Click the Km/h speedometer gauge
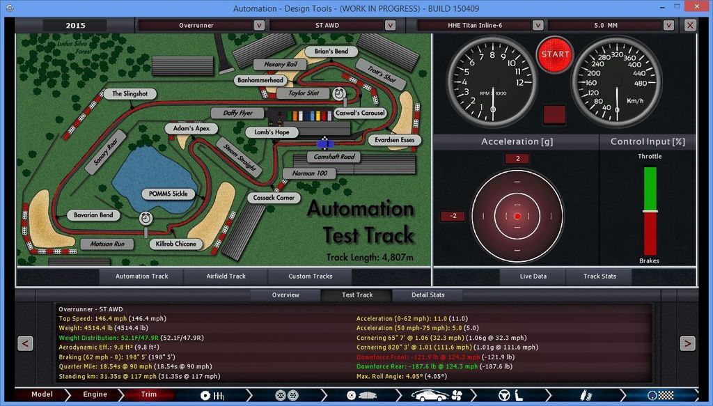713x406 pixels. tap(617, 82)
